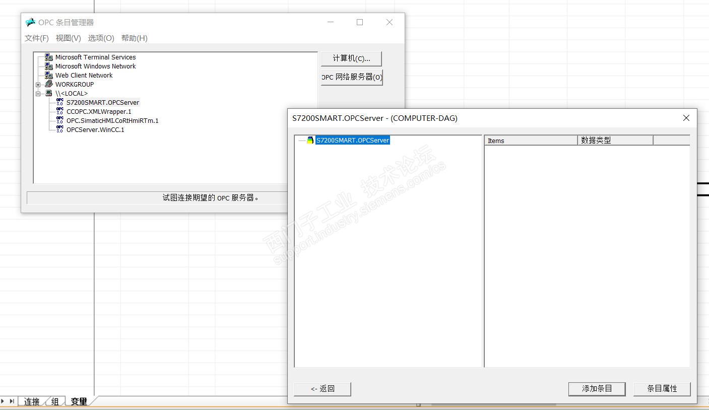The height and width of the screenshot is (410, 709).
Task: Select OPC.SimaticHMI.CoRtHmiRTm.1 in the server list
Action: pyautogui.click(x=112, y=121)
